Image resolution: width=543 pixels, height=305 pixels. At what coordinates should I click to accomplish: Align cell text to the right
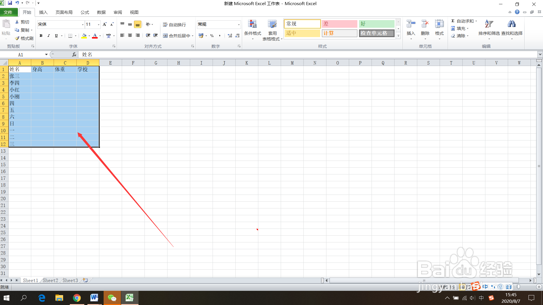tap(138, 35)
